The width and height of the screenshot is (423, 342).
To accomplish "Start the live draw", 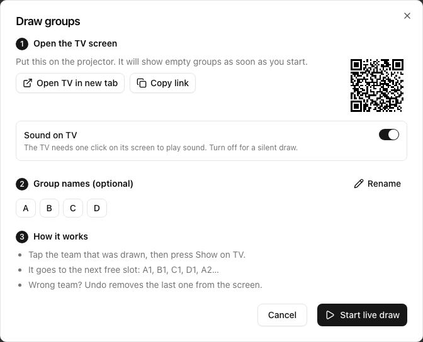I will [362, 315].
